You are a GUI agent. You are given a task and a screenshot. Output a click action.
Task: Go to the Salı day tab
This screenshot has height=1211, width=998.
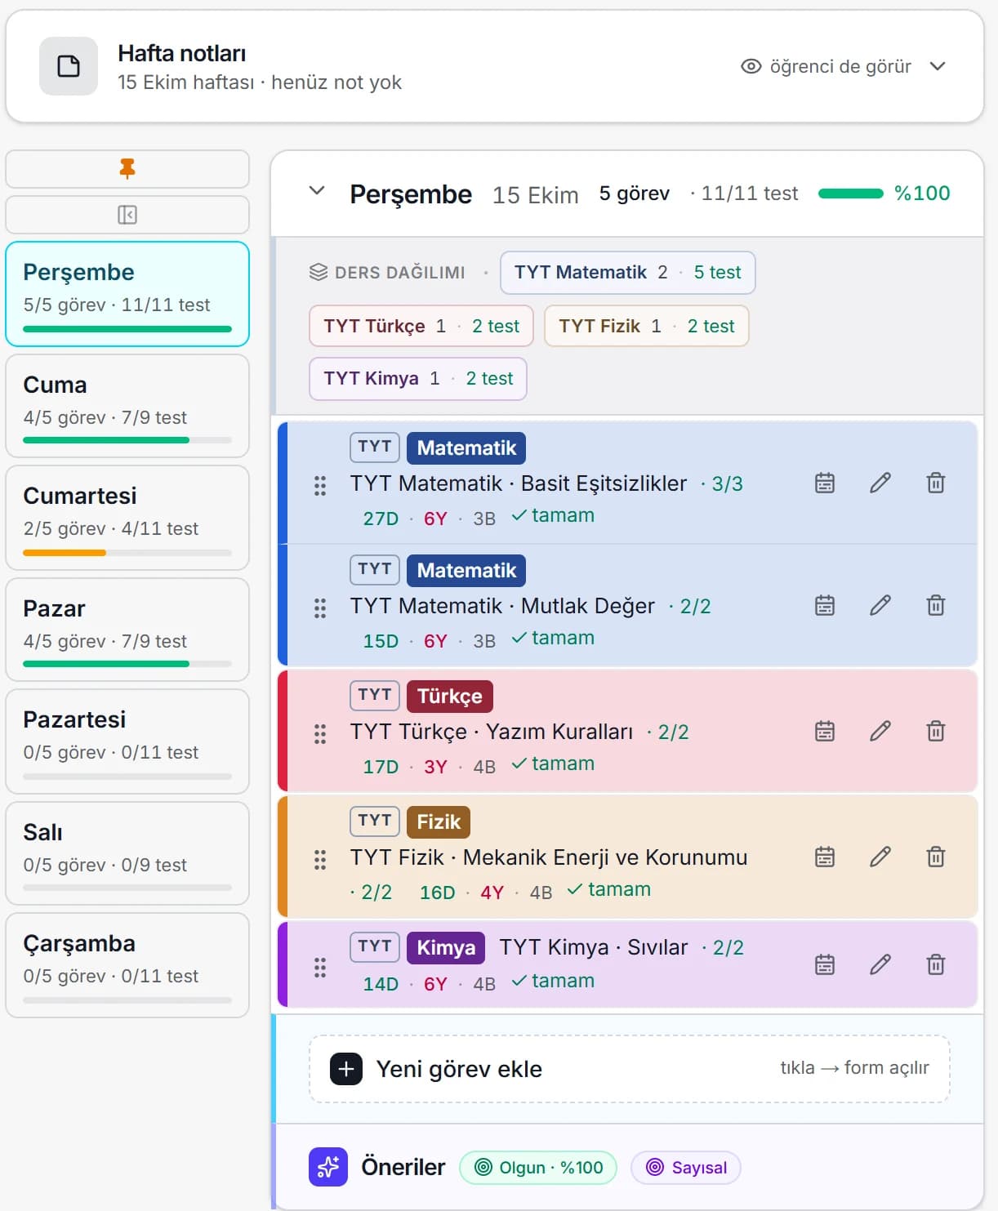(x=127, y=853)
